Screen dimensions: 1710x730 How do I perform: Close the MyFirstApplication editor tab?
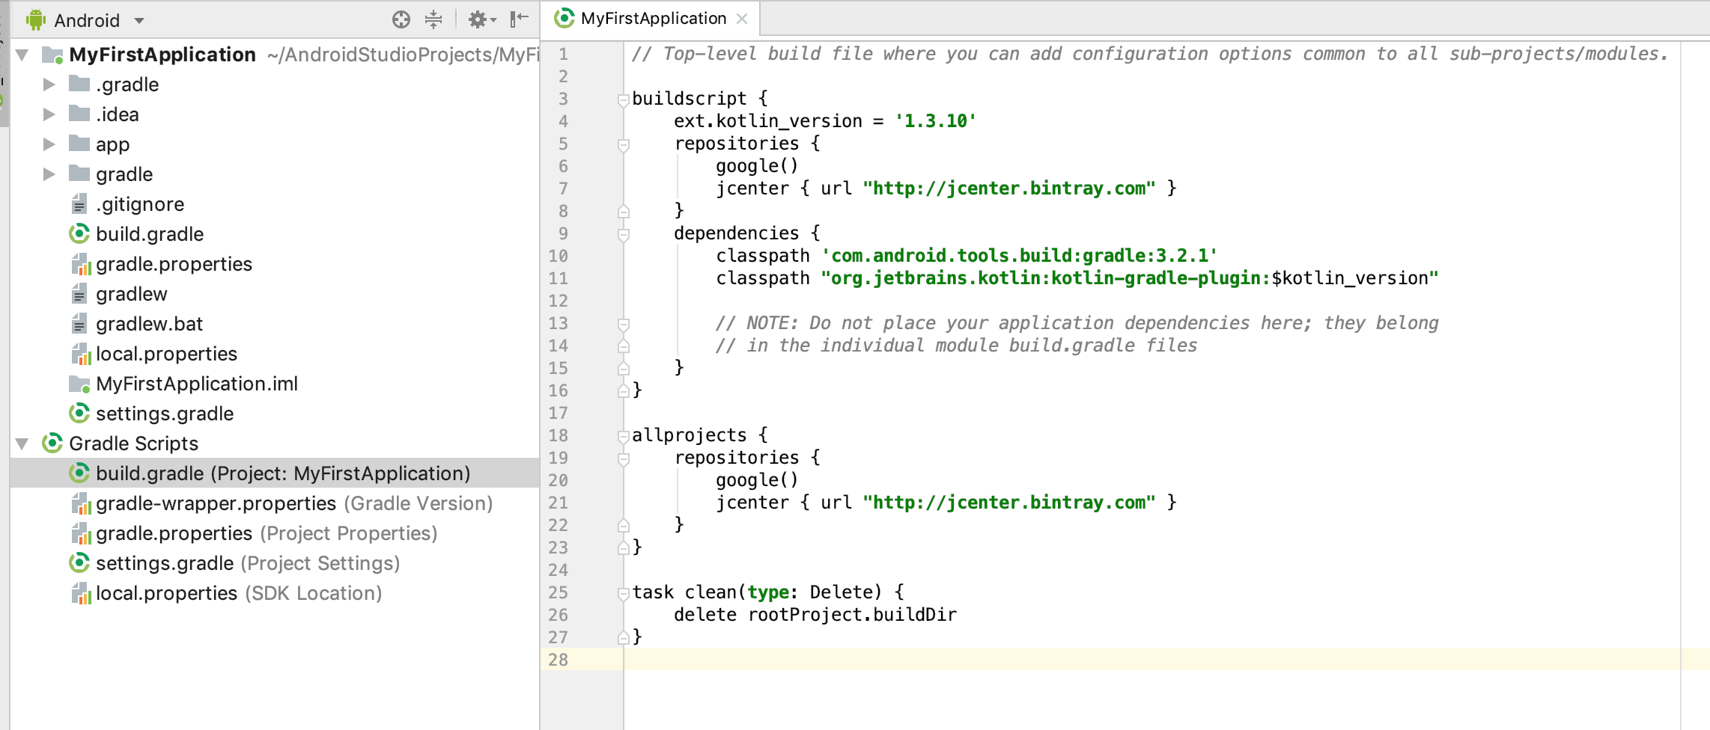point(741,18)
